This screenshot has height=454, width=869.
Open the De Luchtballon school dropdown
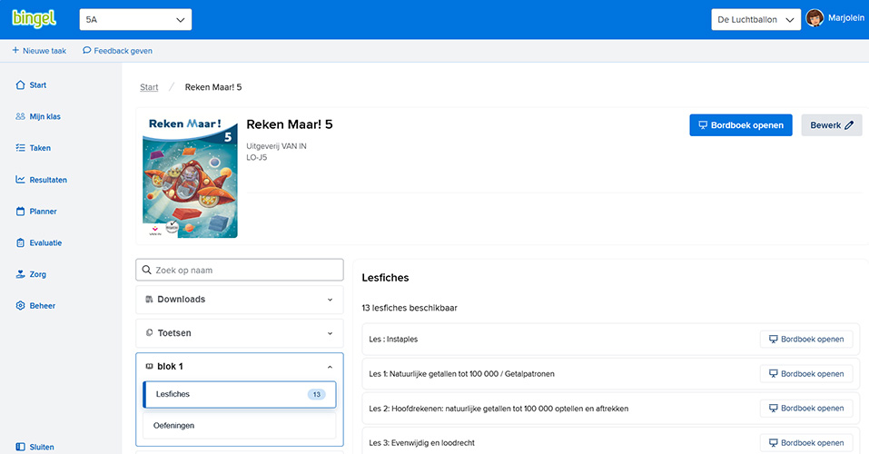755,19
